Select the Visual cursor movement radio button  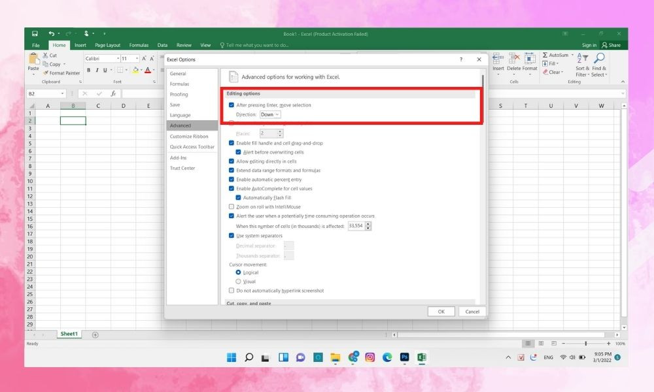tap(239, 281)
